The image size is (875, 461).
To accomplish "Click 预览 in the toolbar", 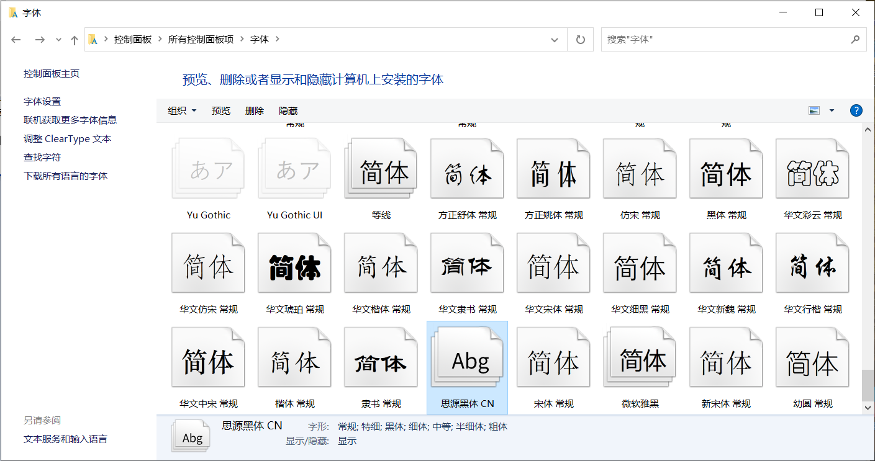I will pyautogui.click(x=221, y=110).
